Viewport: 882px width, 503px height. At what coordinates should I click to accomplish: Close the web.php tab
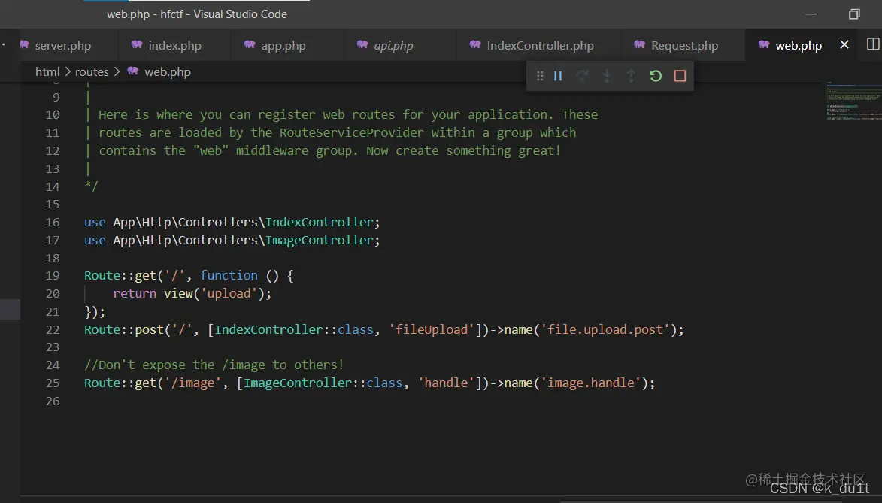pyautogui.click(x=844, y=44)
